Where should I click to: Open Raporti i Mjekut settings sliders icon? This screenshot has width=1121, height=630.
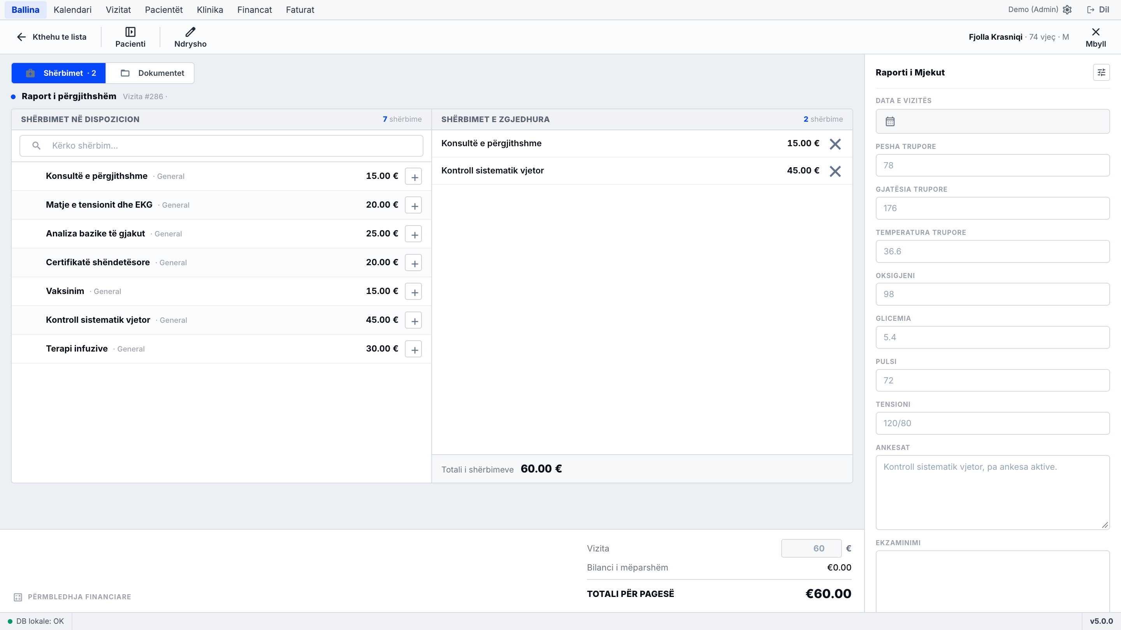(1101, 73)
